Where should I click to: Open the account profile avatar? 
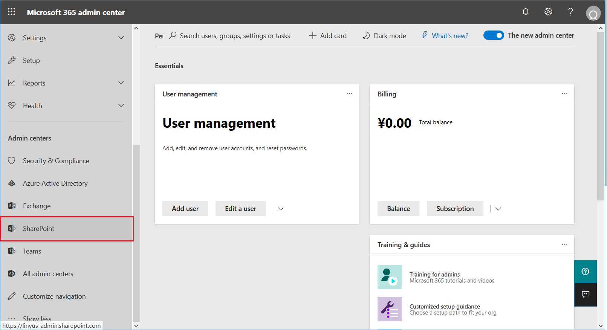tap(593, 13)
